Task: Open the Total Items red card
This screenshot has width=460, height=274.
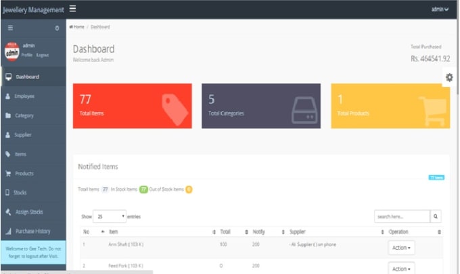Action: pos(133,106)
